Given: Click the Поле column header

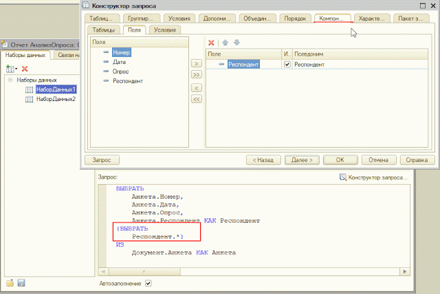Looking at the screenshot, I should click(x=244, y=54).
